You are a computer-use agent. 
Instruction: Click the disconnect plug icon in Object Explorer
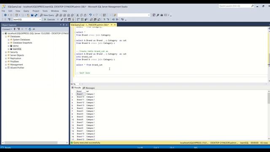click(19, 29)
